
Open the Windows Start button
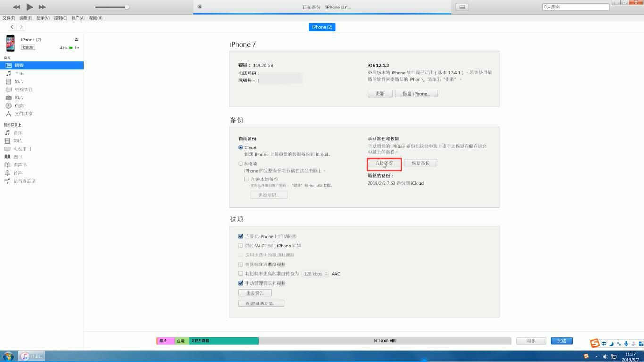(x=8, y=356)
